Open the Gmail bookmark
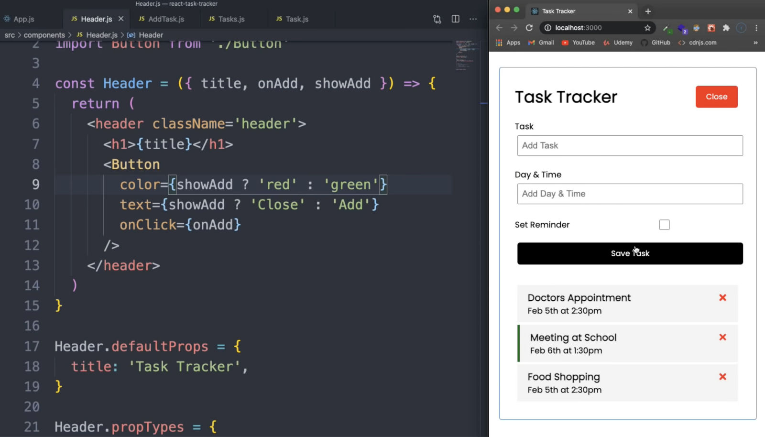 541,43
